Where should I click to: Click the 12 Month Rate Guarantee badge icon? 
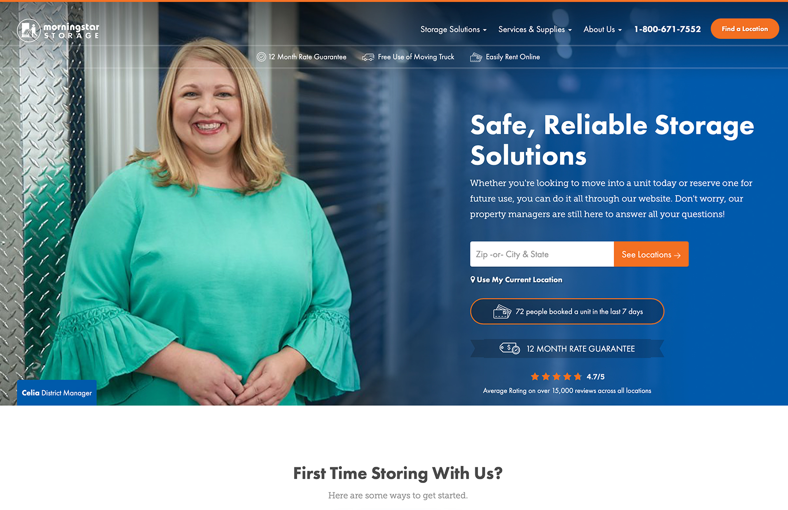pyautogui.click(x=261, y=57)
